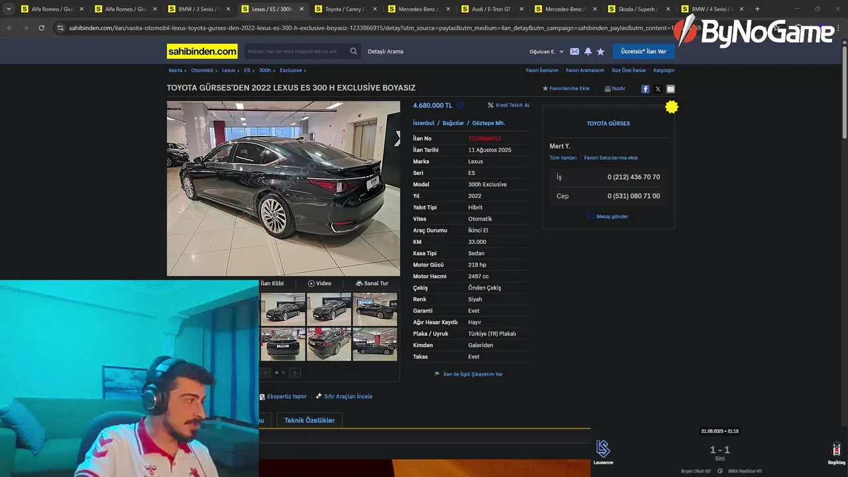Viewport: 848px width, 477px height.
Task: Click Ücretsiz İlan Ver button
Action: pyautogui.click(x=643, y=52)
